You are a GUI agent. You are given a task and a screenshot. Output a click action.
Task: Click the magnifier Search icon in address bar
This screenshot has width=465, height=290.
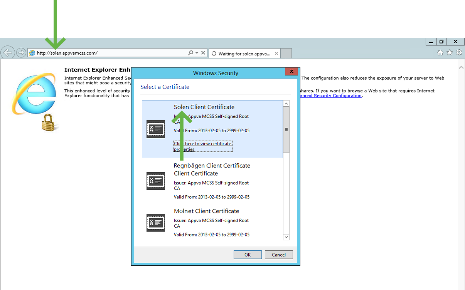(190, 53)
